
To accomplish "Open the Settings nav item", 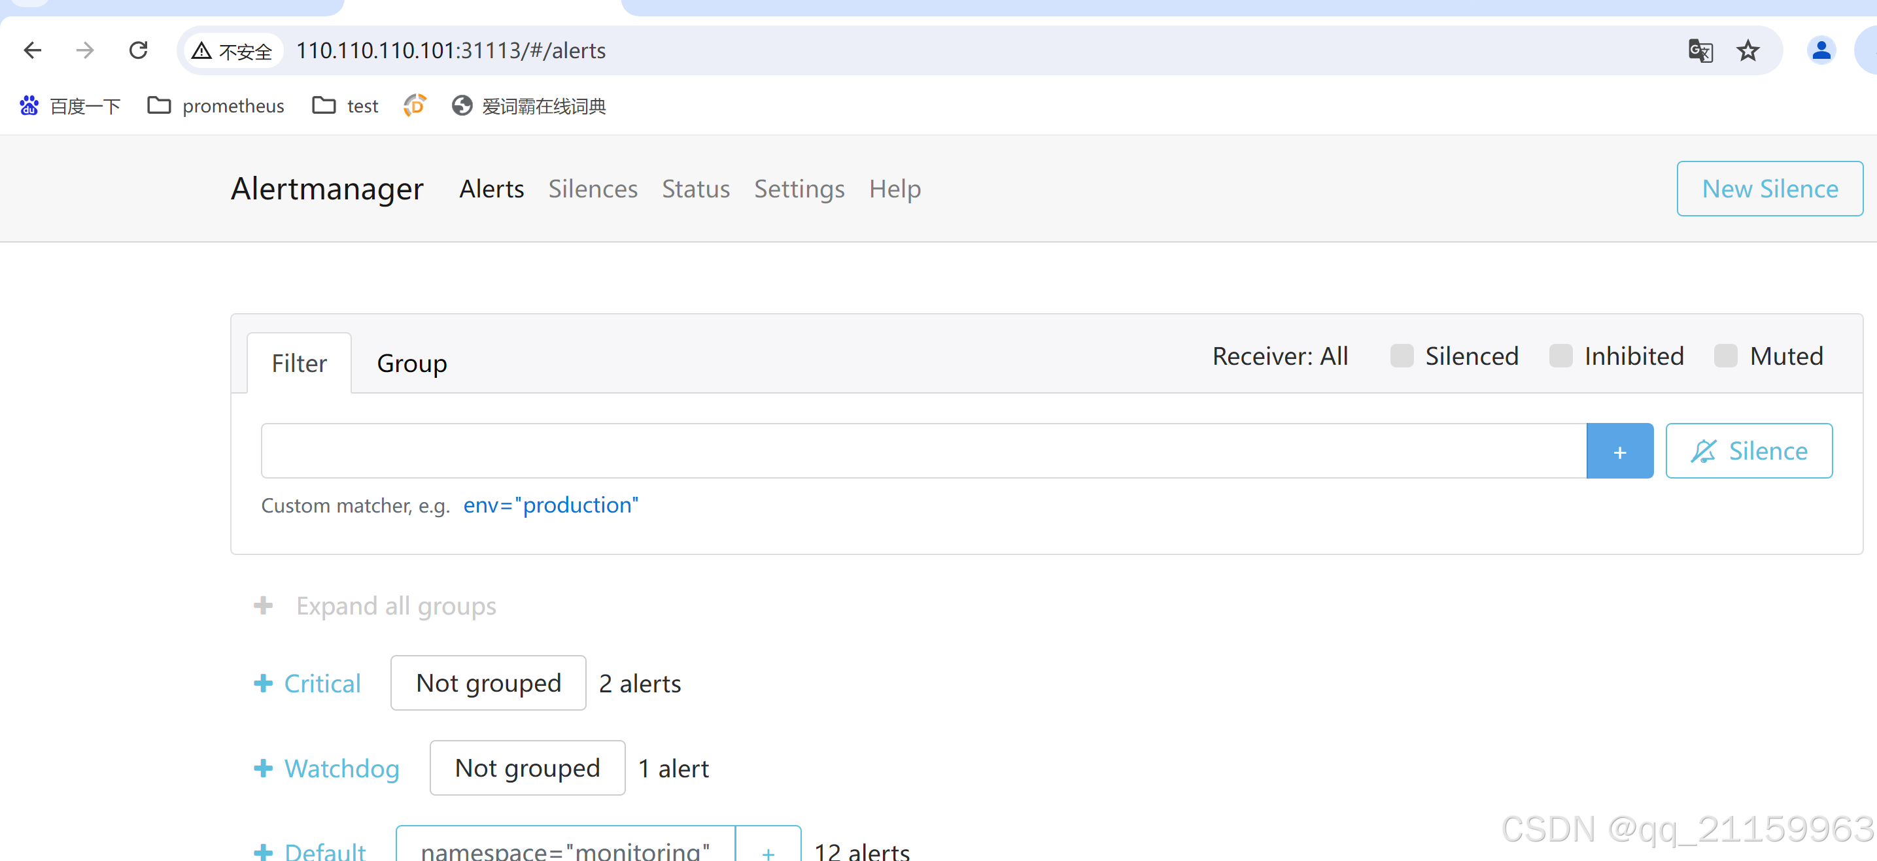I will (x=799, y=189).
